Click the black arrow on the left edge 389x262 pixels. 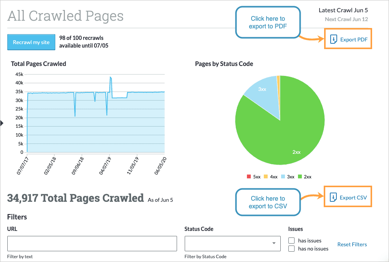(2, 123)
